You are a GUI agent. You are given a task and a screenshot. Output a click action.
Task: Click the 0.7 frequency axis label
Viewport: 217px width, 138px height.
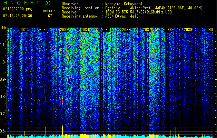[x=3, y=114]
